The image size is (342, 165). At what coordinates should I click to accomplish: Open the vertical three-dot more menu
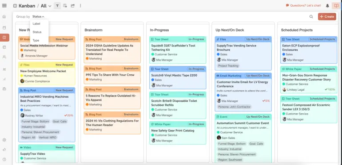(x=80, y=6)
